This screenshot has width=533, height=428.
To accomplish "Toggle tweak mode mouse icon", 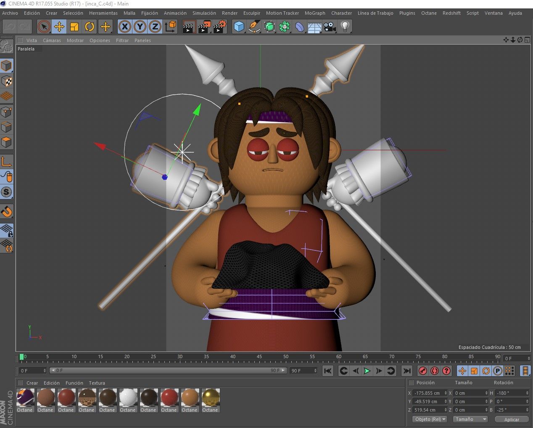I will click(7, 176).
